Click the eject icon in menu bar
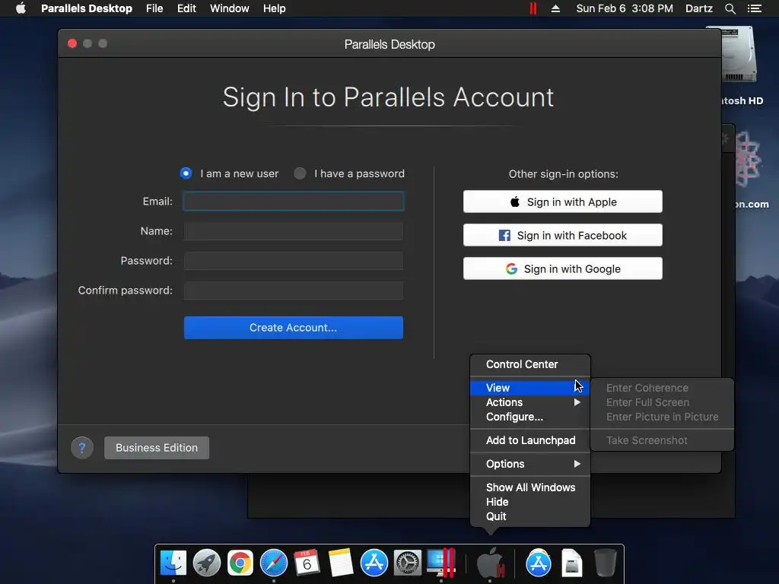This screenshot has height=584, width=779. (555, 8)
